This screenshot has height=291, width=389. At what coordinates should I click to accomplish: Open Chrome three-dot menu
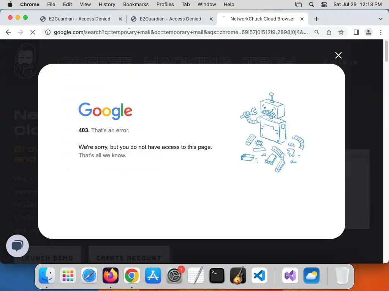pyautogui.click(x=381, y=32)
